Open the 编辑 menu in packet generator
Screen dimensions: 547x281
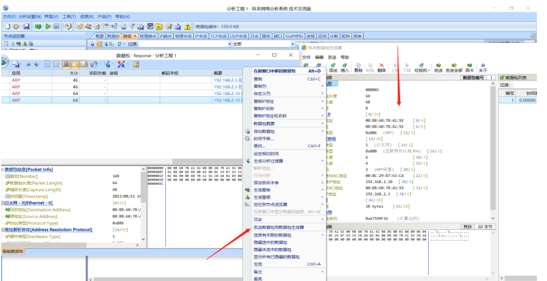point(319,57)
